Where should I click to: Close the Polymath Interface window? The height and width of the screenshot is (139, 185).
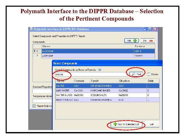click(155, 29)
